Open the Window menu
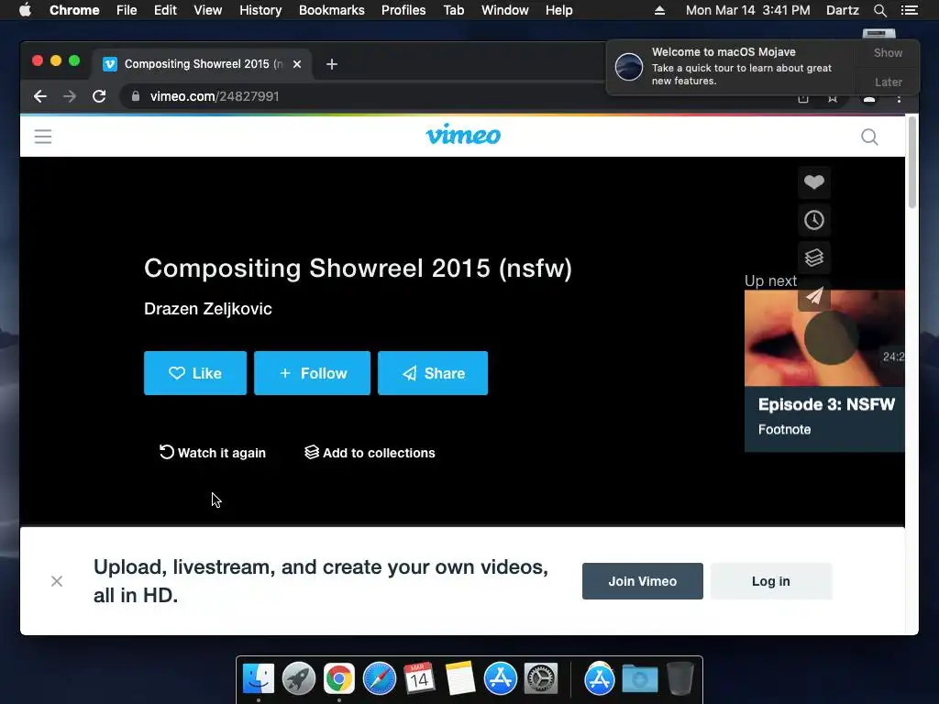This screenshot has height=704, width=939. 505,10
